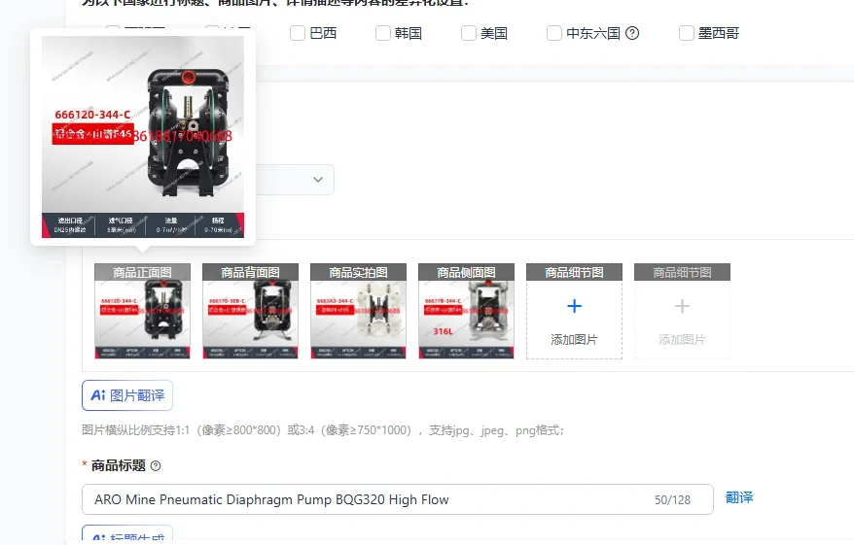Check the 巴西 country checkbox
Image resolution: width=854 pixels, height=545 pixels.
(298, 33)
